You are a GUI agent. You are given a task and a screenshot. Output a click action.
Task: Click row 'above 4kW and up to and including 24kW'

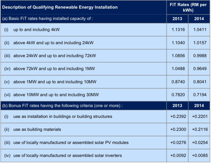coord(83,43)
